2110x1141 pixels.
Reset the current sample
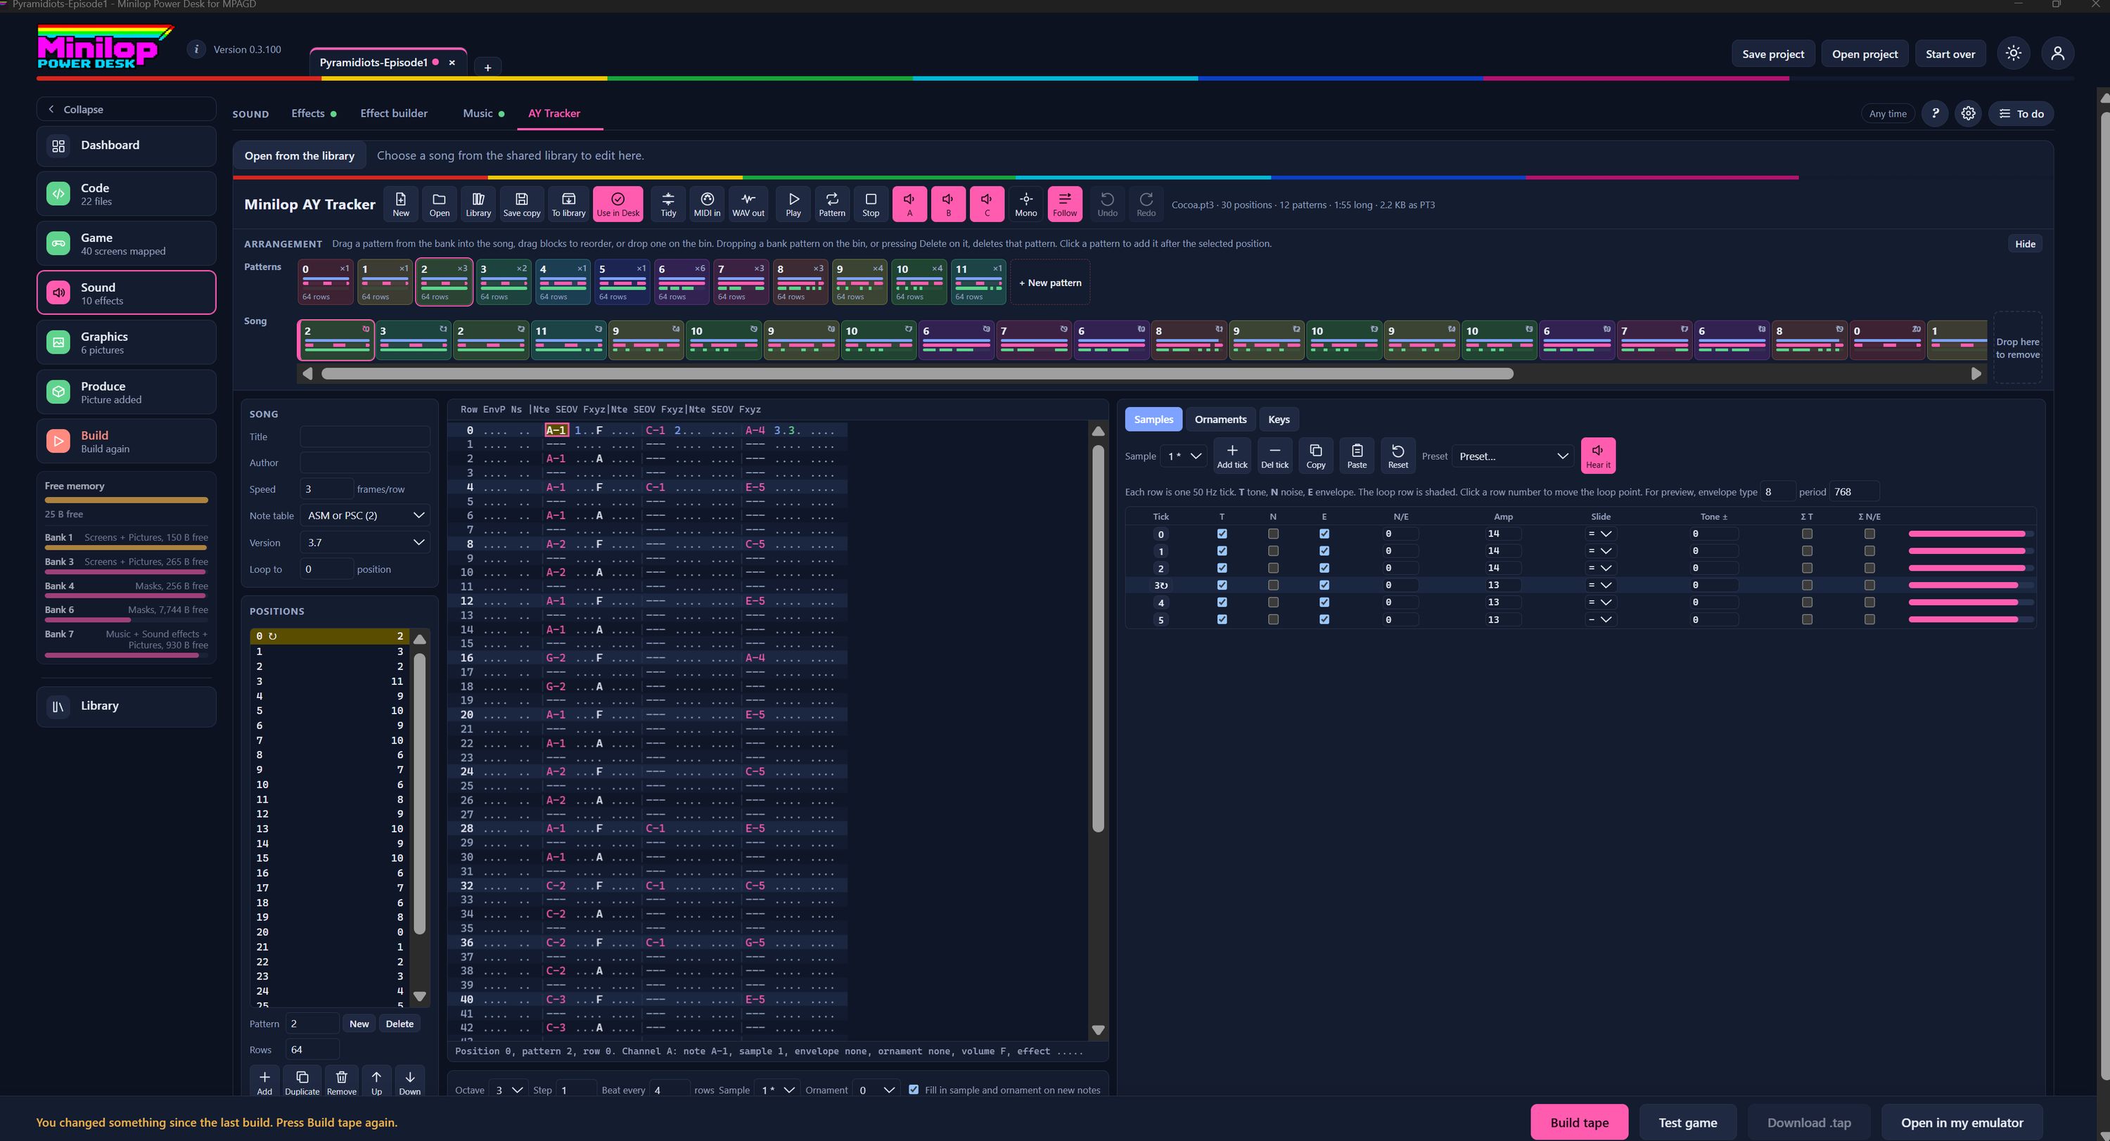(x=1398, y=455)
